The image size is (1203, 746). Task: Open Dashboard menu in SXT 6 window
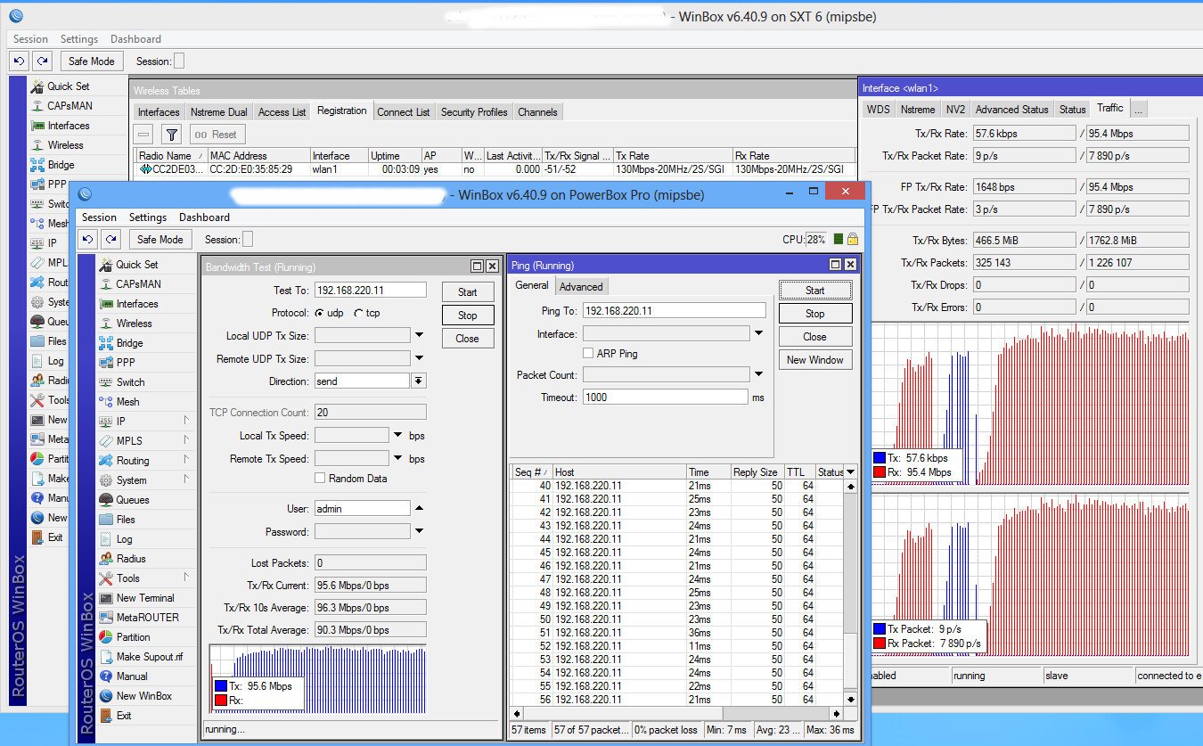coord(135,39)
